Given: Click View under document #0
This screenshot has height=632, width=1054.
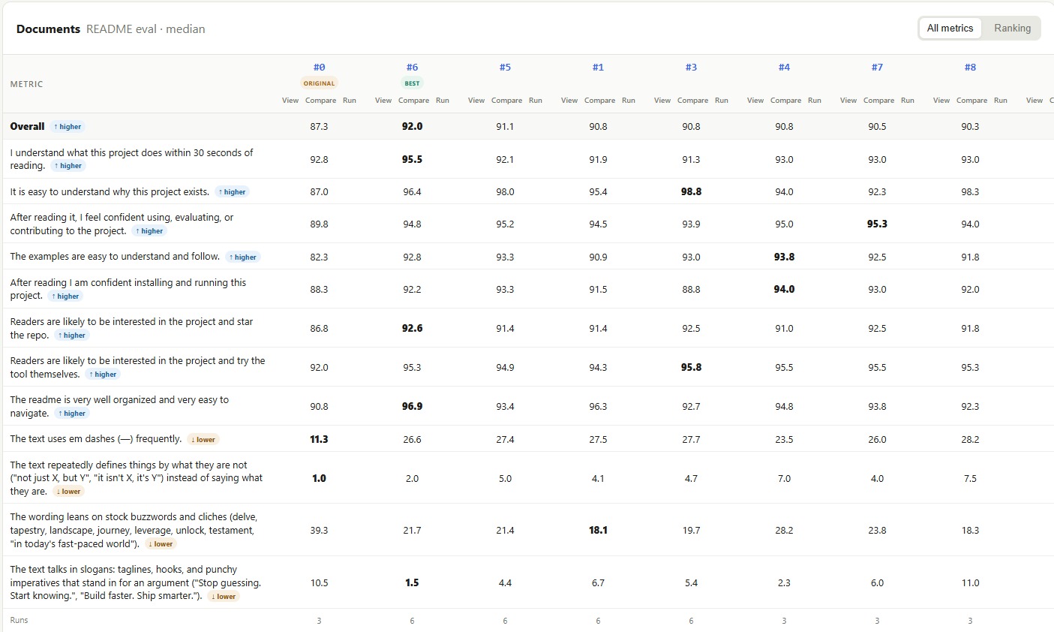Looking at the screenshot, I should point(290,101).
